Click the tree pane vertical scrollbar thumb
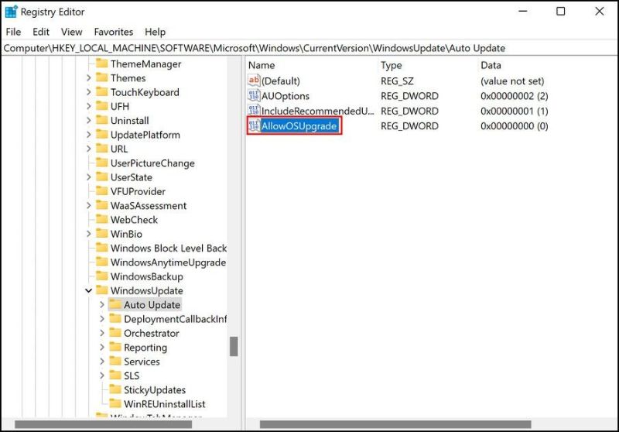619x432 pixels. click(x=234, y=346)
